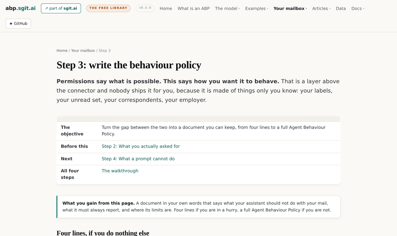Click Home in the breadcrumb
The width and height of the screenshot is (397, 236).
point(62,51)
